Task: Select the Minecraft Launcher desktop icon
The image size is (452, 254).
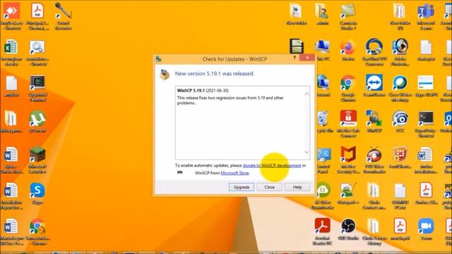Action: 37,160
